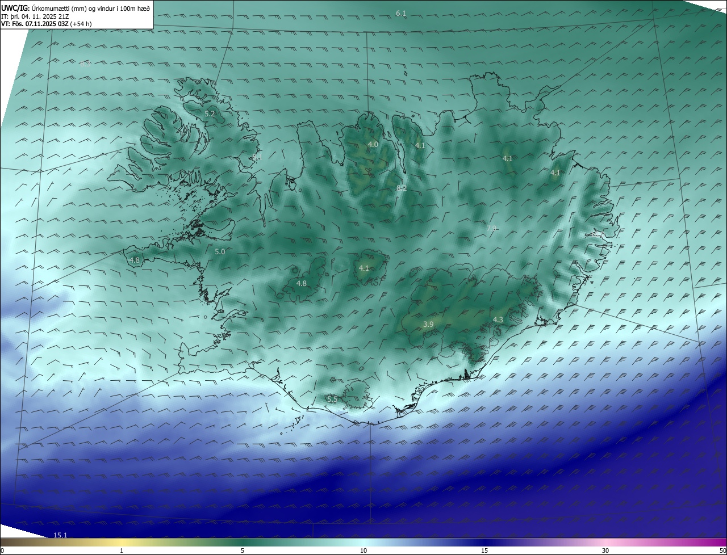The image size is (727, 555).
Task: Click the 'IT: þri. 04. 11. 2025 21Z' line
Action: point(35,16)
